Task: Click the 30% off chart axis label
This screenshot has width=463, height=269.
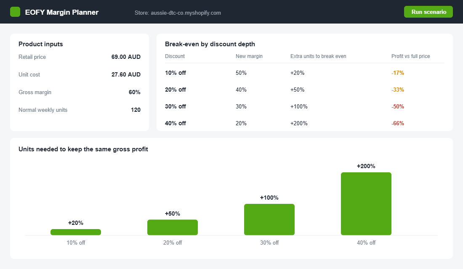Action: pos(269,243)
